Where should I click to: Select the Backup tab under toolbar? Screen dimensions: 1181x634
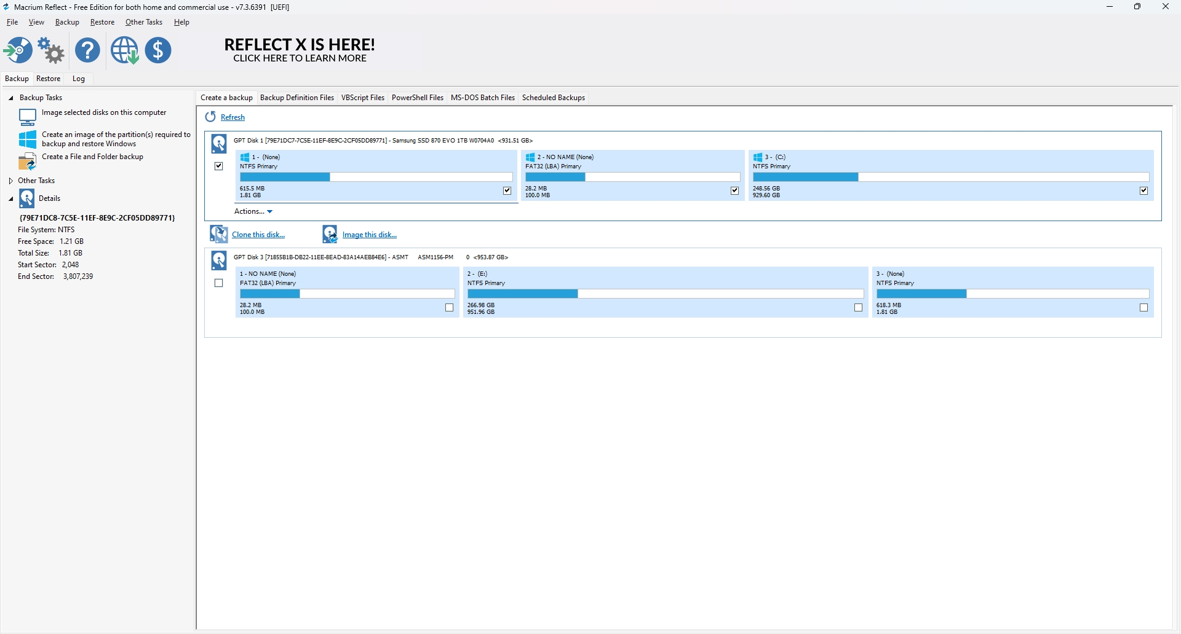tap(17, 79)
